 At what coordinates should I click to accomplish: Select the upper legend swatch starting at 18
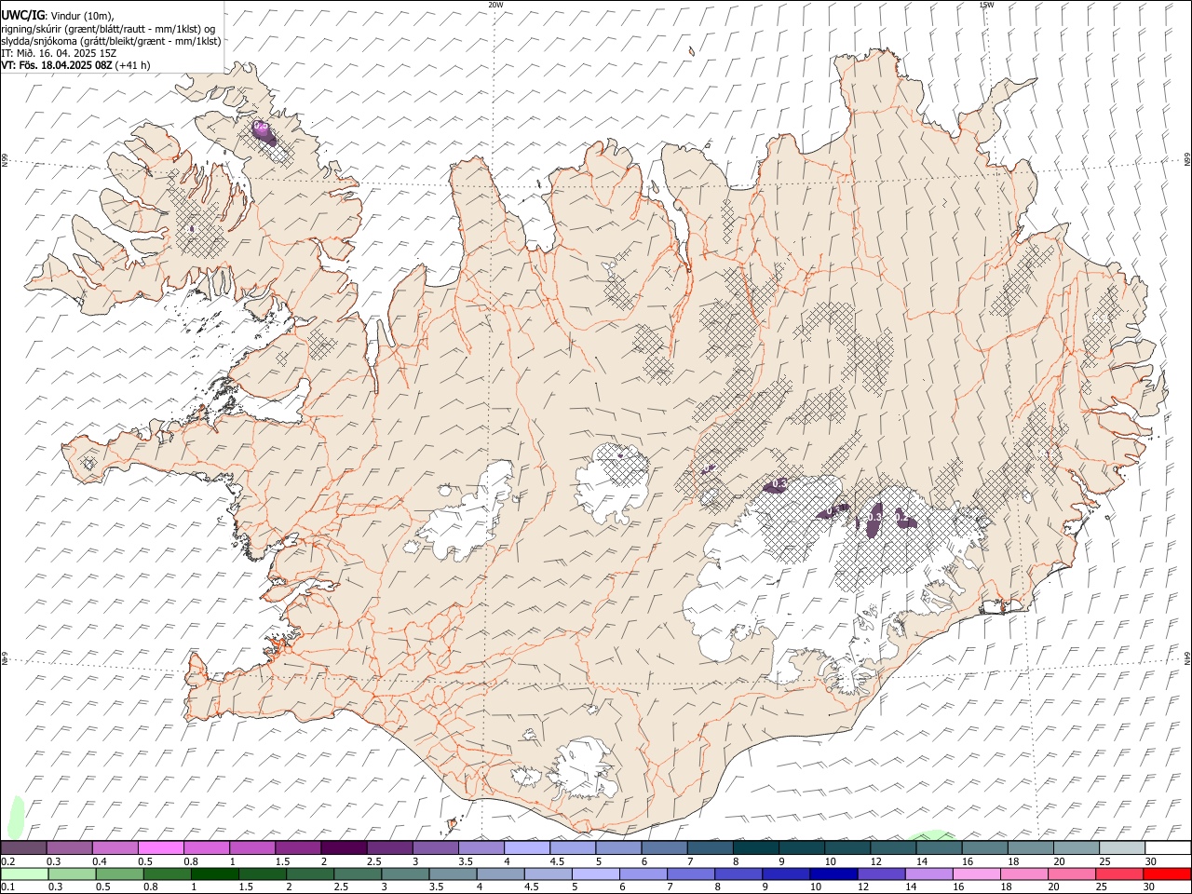point(1030,847)
